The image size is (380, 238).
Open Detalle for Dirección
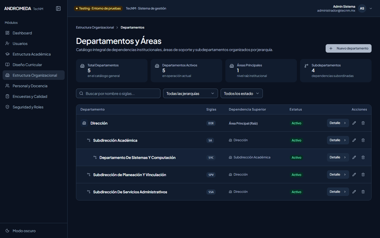click(x=338, y=123)
